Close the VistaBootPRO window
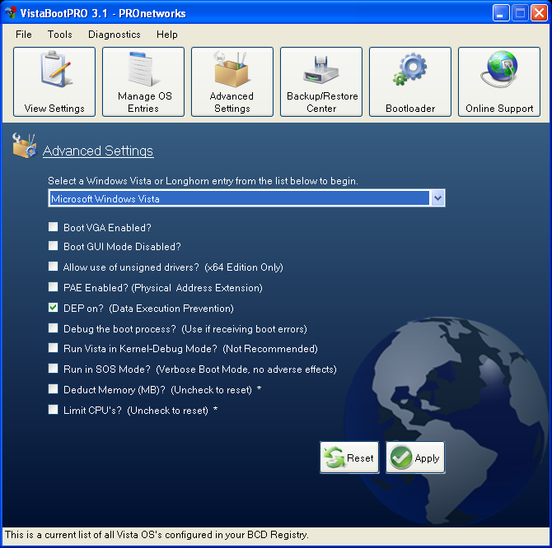This screenshot has width=552, height=548. point(539,13)
